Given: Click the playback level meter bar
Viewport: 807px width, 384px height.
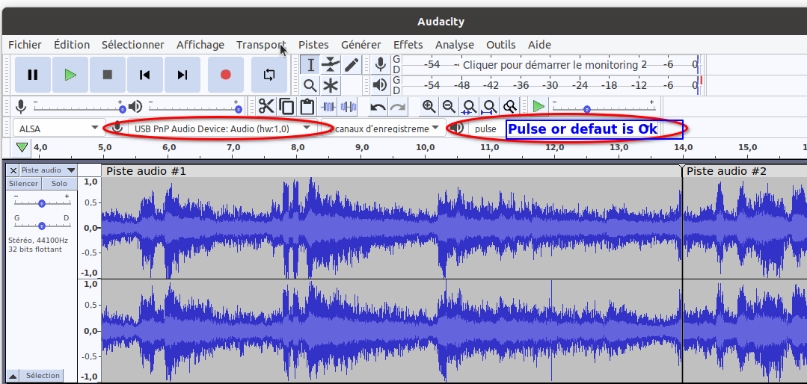Looking at the screenshot, I should (550, 85).
